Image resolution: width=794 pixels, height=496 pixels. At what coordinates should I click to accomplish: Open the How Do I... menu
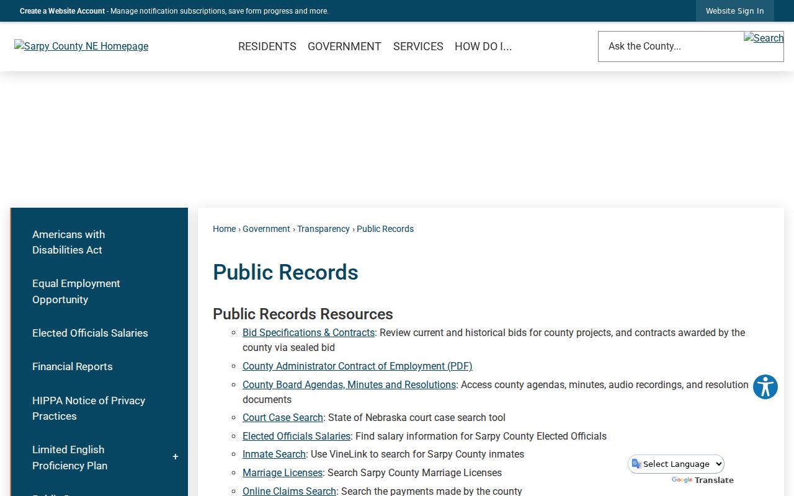[483, 46]
